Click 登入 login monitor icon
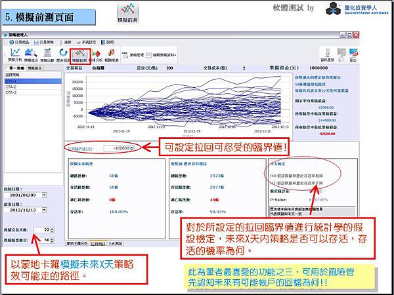Viewport: 394px width, 295px height. [341, 55]
